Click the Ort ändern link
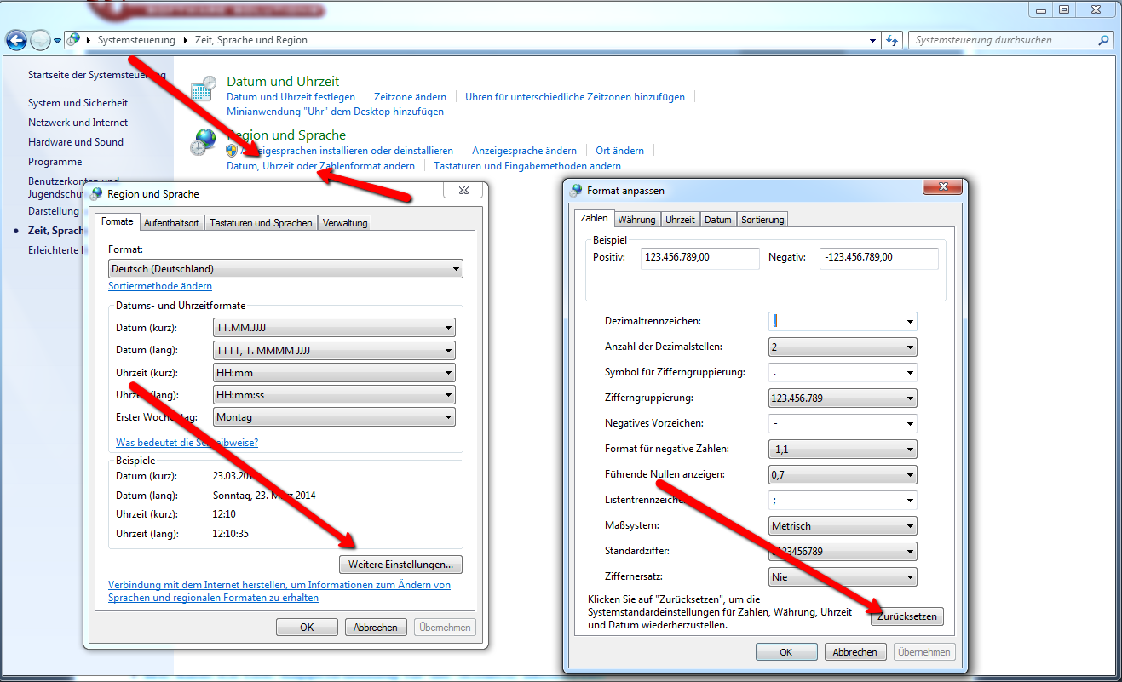The width and height of the screenshot is (1122, 682). (x=619, y=151)
